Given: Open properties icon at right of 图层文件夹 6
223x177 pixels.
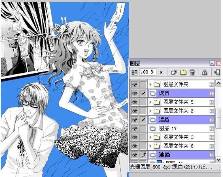Looking at the screenshot, I should point(212,146).
